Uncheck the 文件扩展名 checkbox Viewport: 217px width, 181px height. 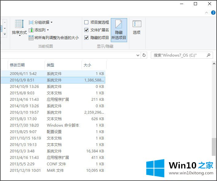86,30
